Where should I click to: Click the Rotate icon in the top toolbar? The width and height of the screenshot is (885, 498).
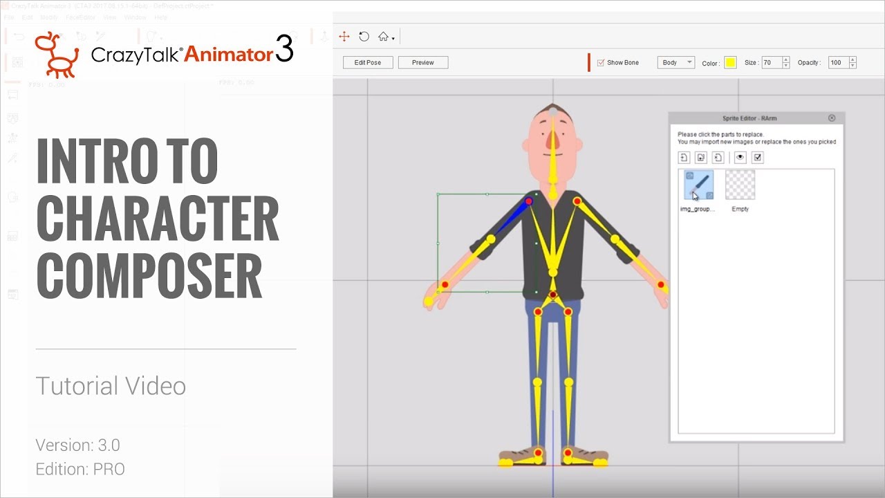(364, 36)
